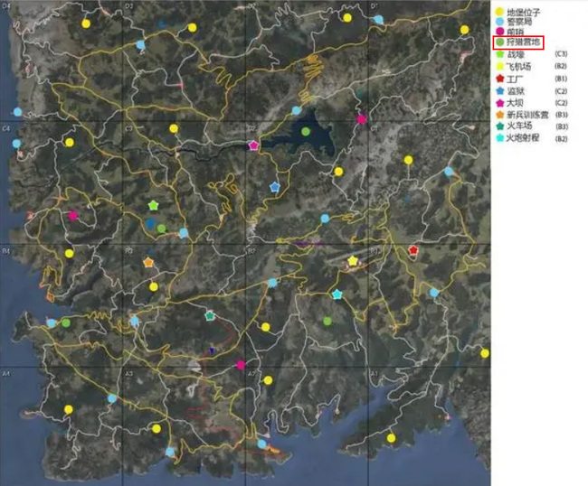Click the red star swatch in the legend
This screenshot has height=486, width=588.
point(499,79)
